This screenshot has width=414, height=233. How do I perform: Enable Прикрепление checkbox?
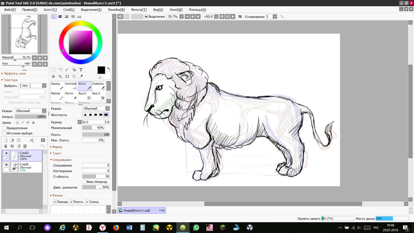[4, 128]
